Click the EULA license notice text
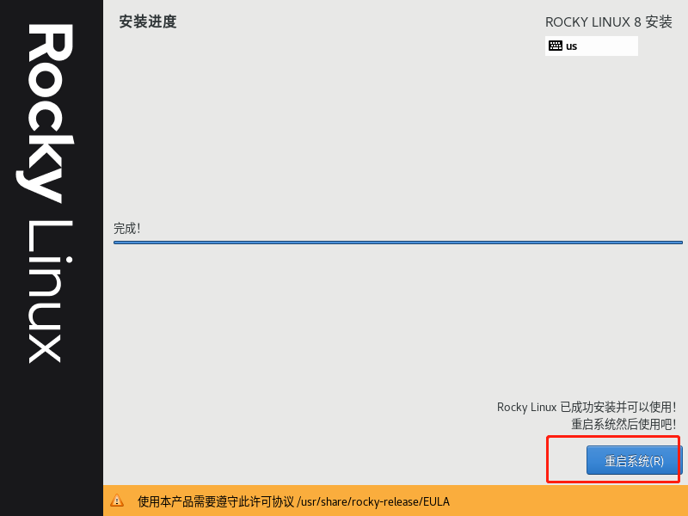The width and height of the screenshot is (688, 516). click(x=293, y=501)
